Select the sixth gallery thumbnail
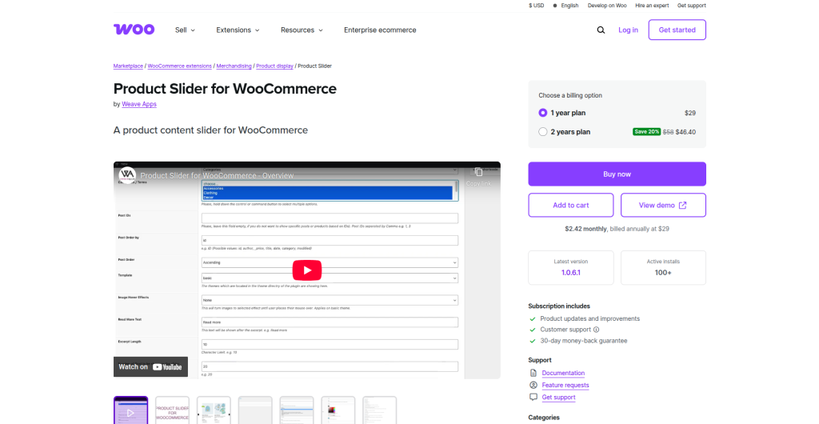819x424 pixels. tap(338, 410)
